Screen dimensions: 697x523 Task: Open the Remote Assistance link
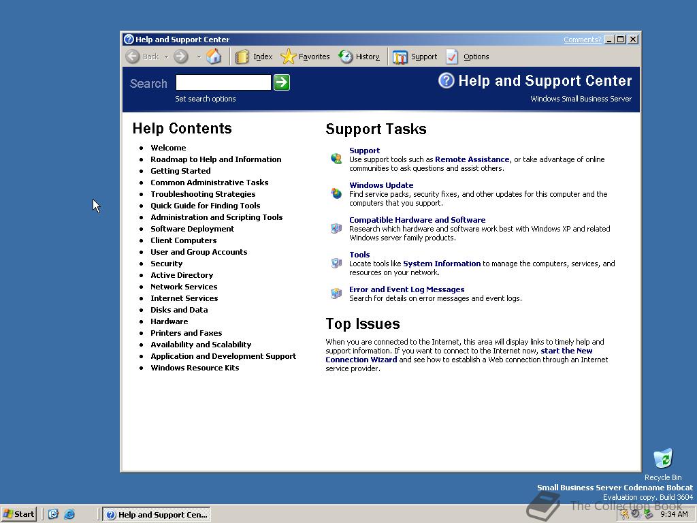[x=472, y=159]
